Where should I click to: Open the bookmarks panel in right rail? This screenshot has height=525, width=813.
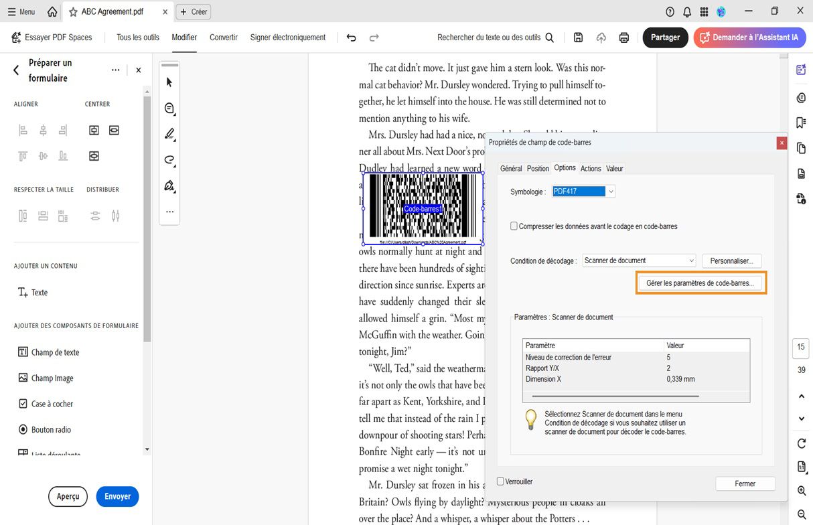click(802, 123)
